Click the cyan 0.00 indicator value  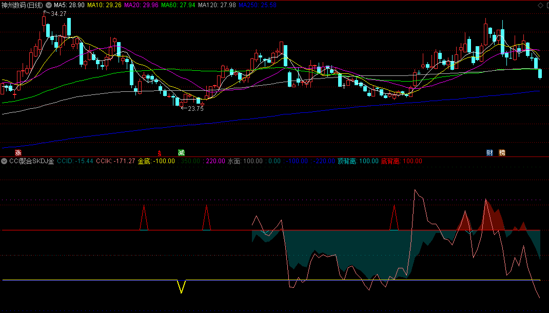click(274, 161)
